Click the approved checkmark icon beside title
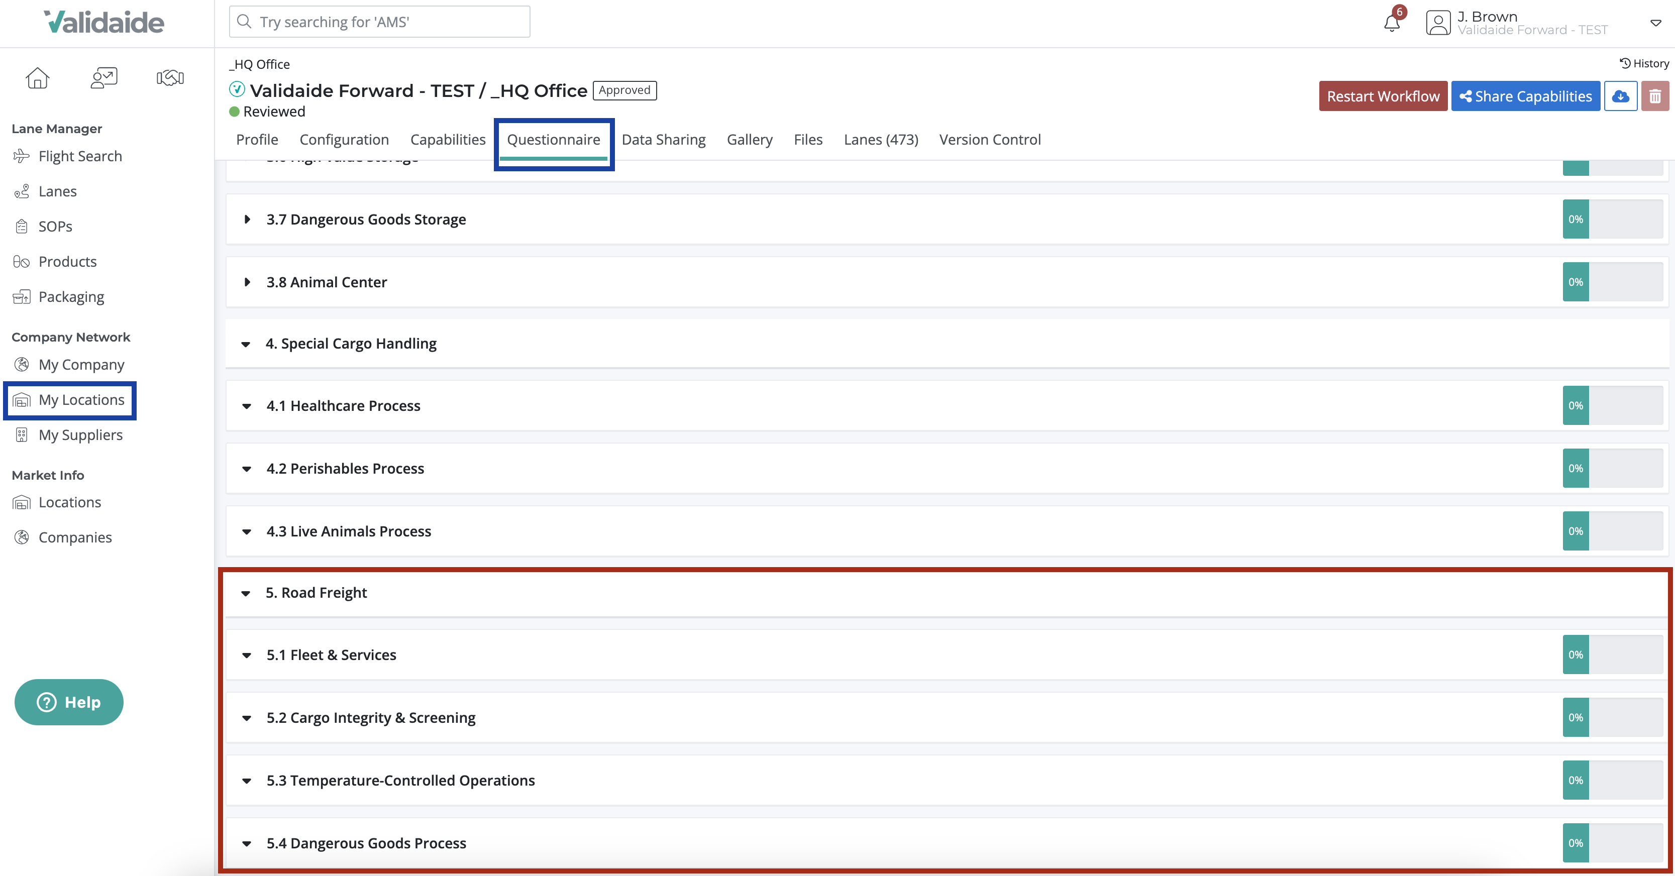The image size is (1675, 876). (x=237, y=89)
